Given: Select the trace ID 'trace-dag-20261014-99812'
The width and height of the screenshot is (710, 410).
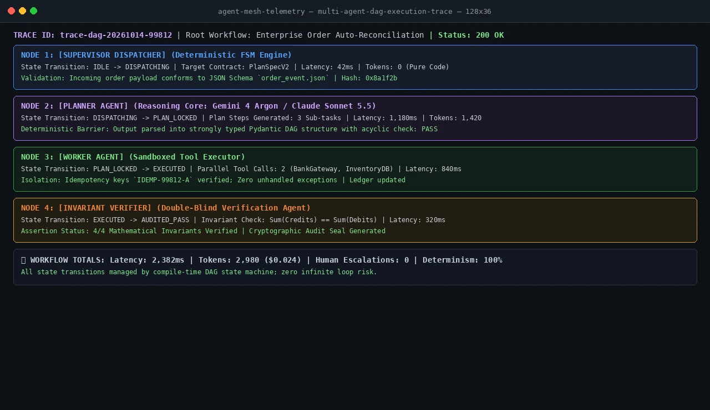Looking at the screenshot, I should click(x=116, y=35).
